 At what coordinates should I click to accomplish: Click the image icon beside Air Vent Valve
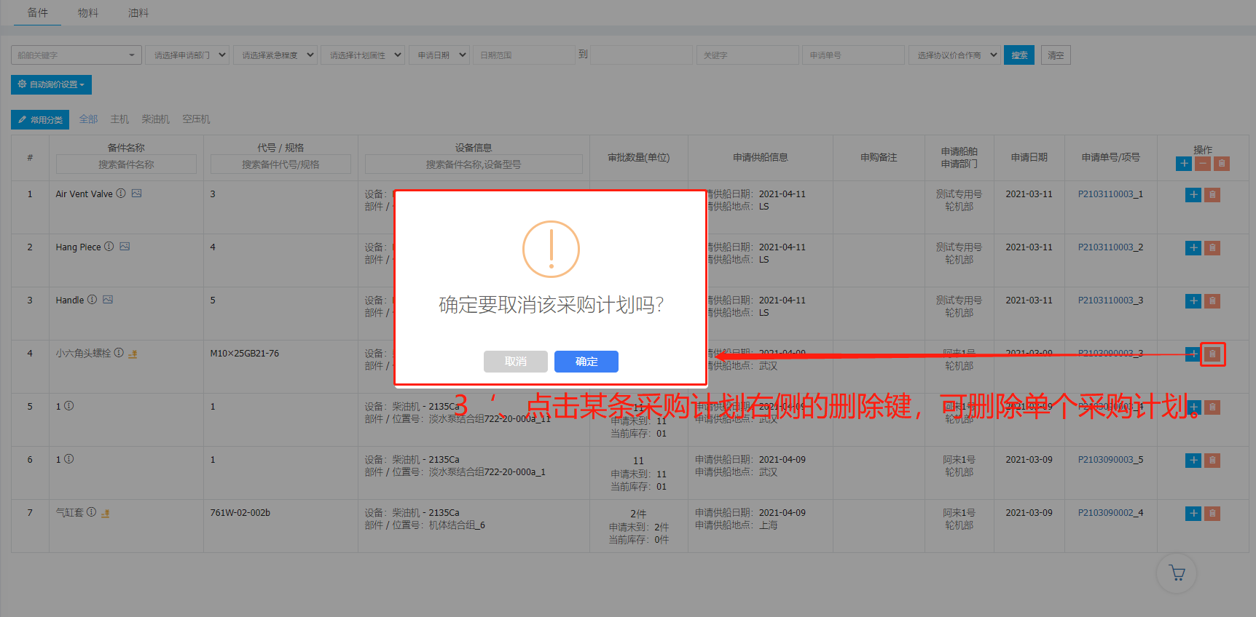click(136, 194)
